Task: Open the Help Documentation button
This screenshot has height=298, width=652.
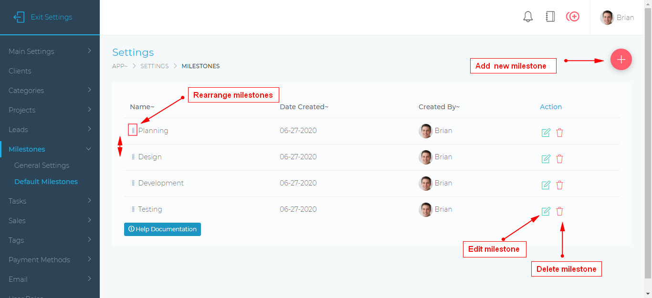Action: 162,229
